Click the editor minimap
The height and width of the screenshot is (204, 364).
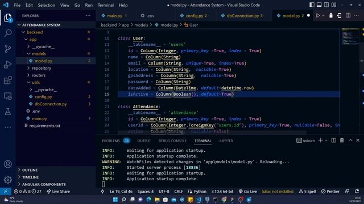click(350, 36)
